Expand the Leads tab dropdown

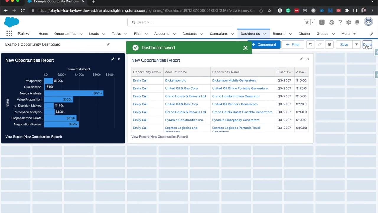pos(104,34)
